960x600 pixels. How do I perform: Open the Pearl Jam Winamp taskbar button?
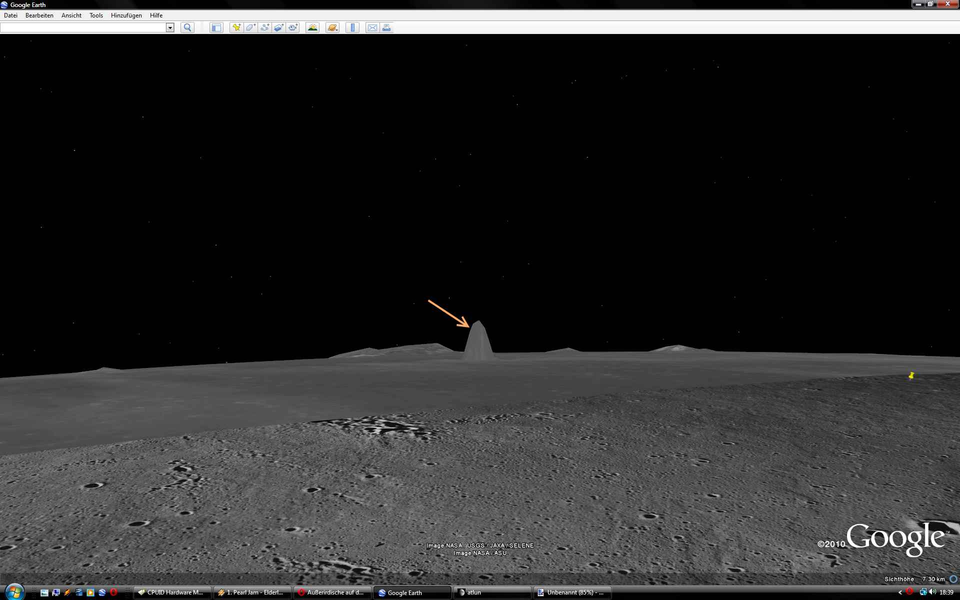pos(252,592)
